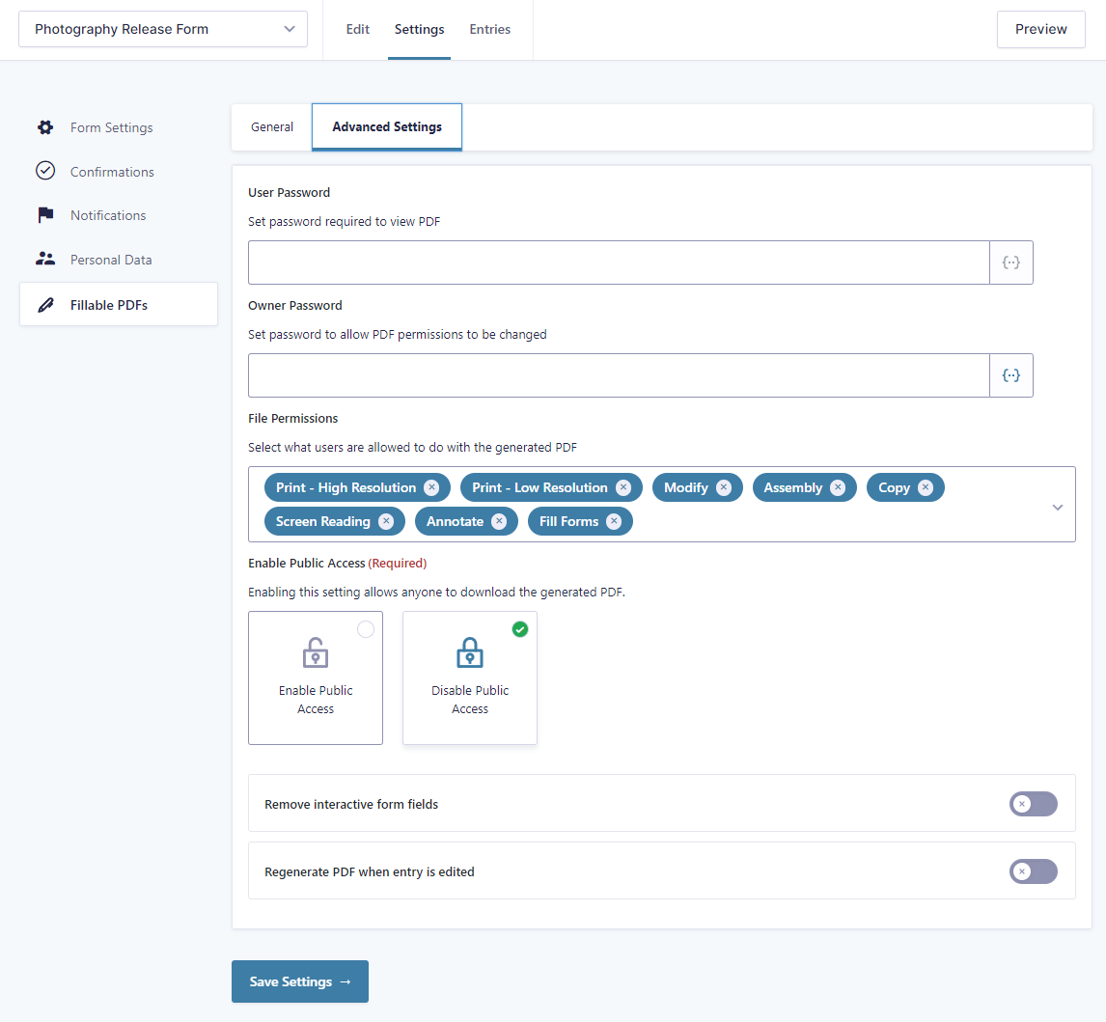Open Notifications via the flag icon
Image resolution: width=1106 pixels, height=1022 pixels.
coord(44,214)
